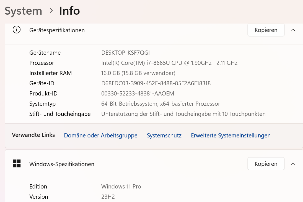Click the Systemtyp value 64-Bit-Betriebssystem
Screen dimensions: 303x202
(160, 104)
